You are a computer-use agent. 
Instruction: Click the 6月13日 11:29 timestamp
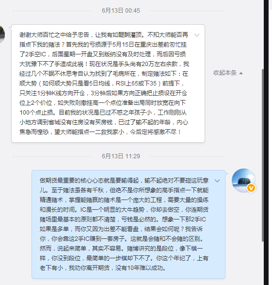121,156
